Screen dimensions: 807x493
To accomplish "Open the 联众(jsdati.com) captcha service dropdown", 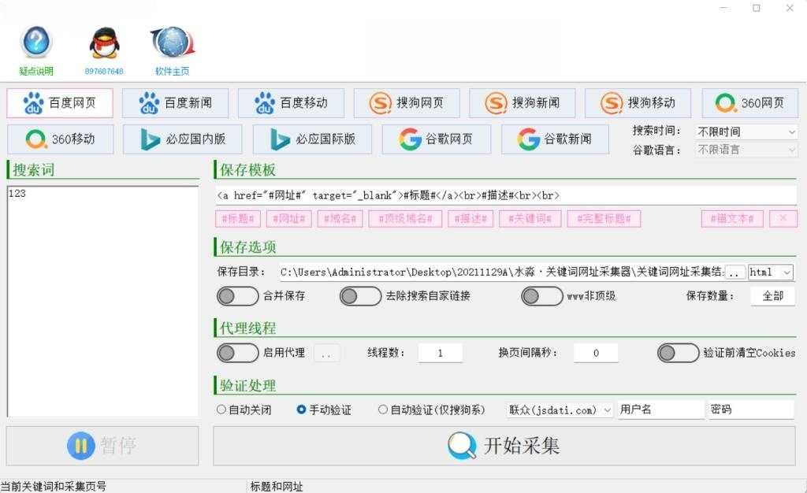I will [x=560, y=410].
